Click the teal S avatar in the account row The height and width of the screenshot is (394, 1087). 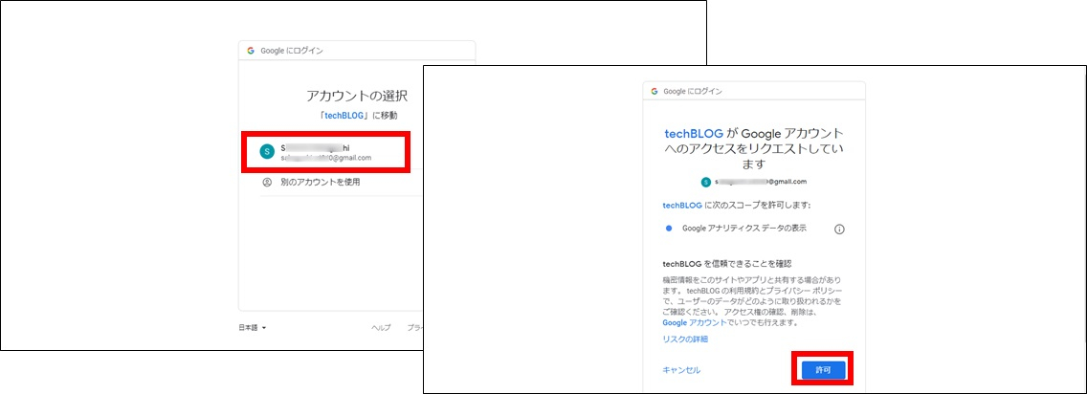coord(267,152)
